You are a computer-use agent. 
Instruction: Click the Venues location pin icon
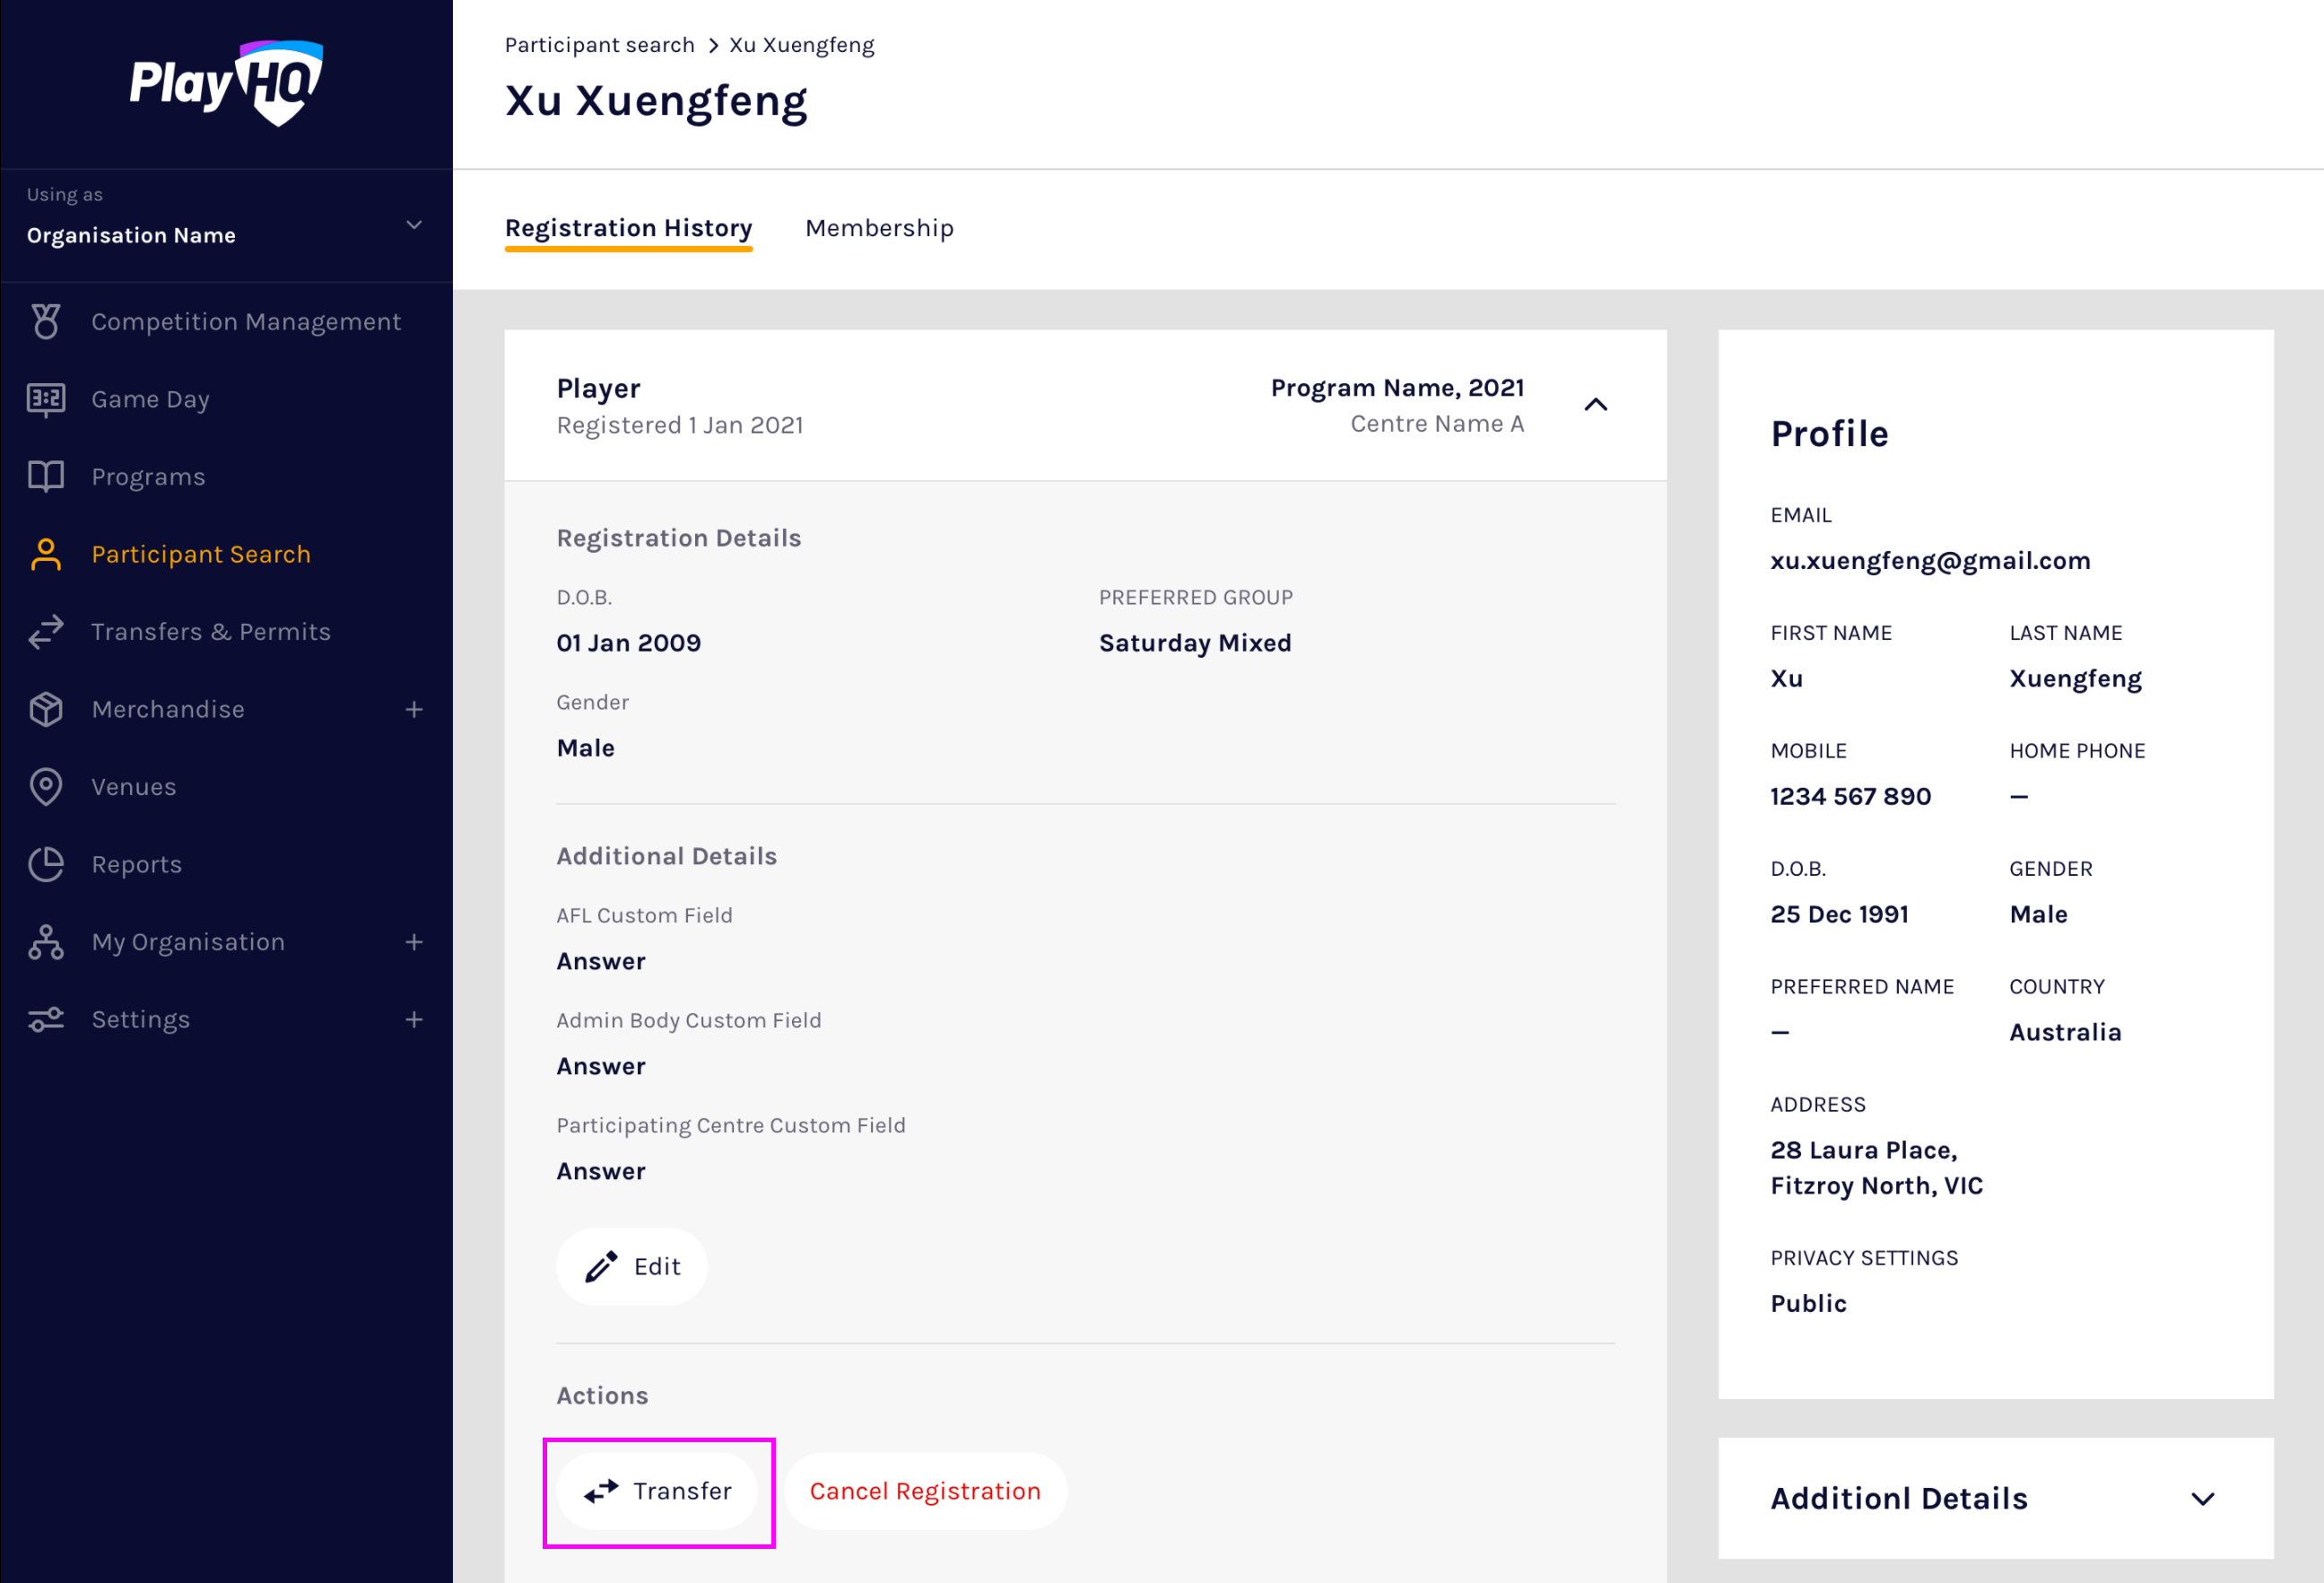[46, 786]
